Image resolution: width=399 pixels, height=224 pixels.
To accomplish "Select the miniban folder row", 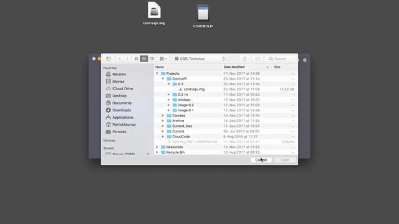I will click(226, 100).
